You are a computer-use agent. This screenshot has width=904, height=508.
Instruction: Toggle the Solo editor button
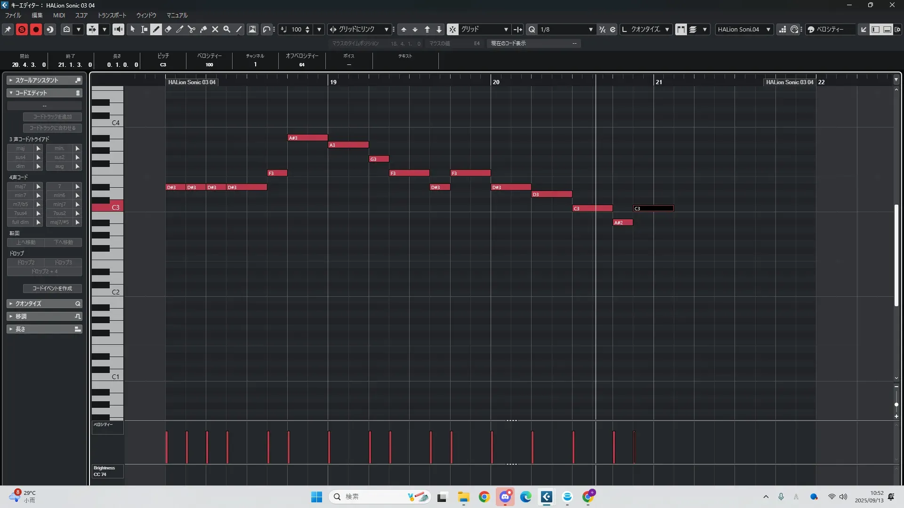[x=22, y=29]
